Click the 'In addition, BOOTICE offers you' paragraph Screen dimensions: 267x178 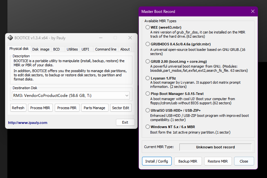pyautogui.click(x=70, y=75)
